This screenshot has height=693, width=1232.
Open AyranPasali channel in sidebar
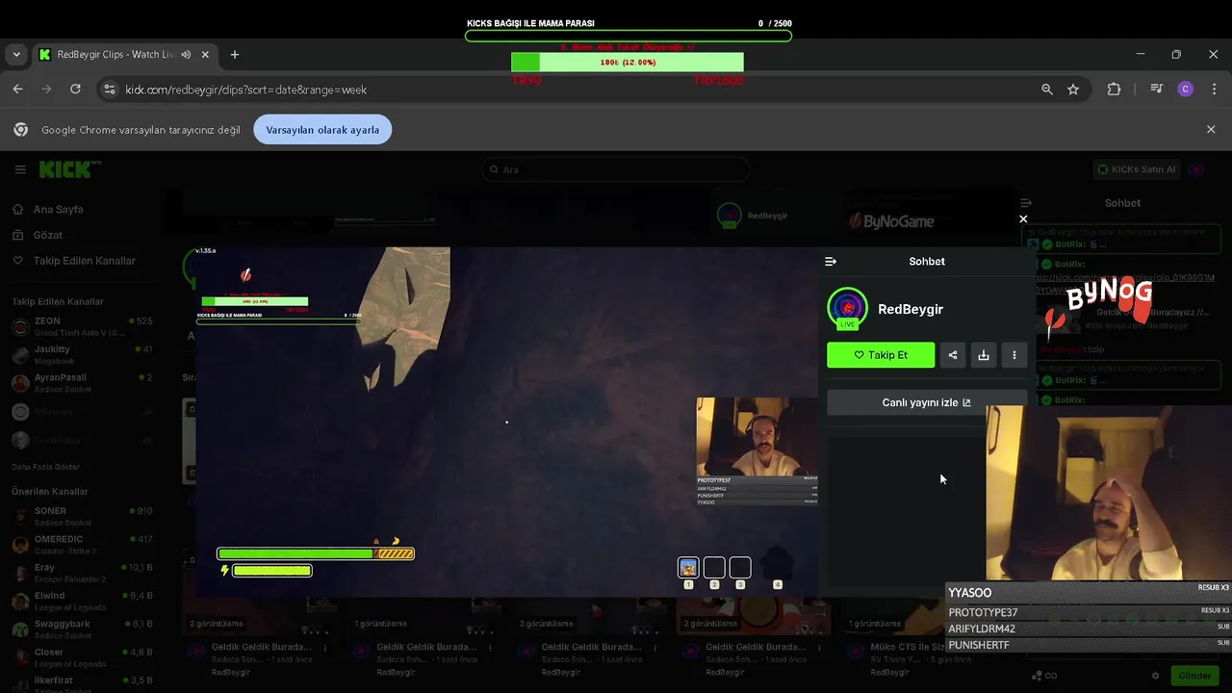(81, 382)
